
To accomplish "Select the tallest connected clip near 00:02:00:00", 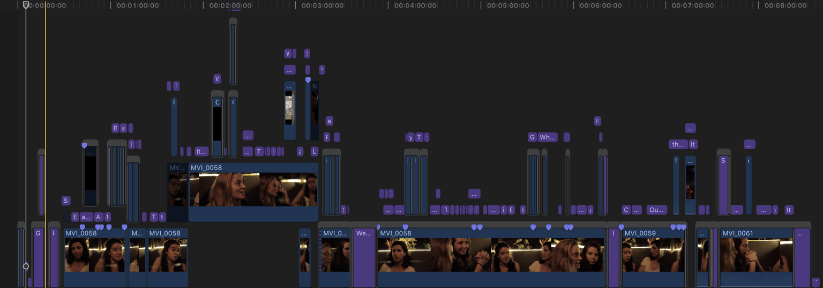I will (x=233, y=54).
